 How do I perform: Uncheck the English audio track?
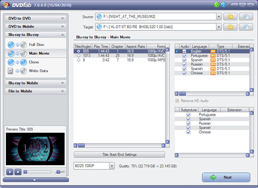pyautogui.click(x=184, y=51)
